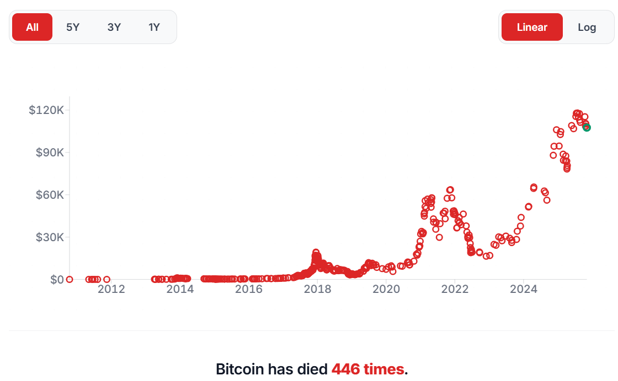Enable the Linear scale option

[532, 27]
